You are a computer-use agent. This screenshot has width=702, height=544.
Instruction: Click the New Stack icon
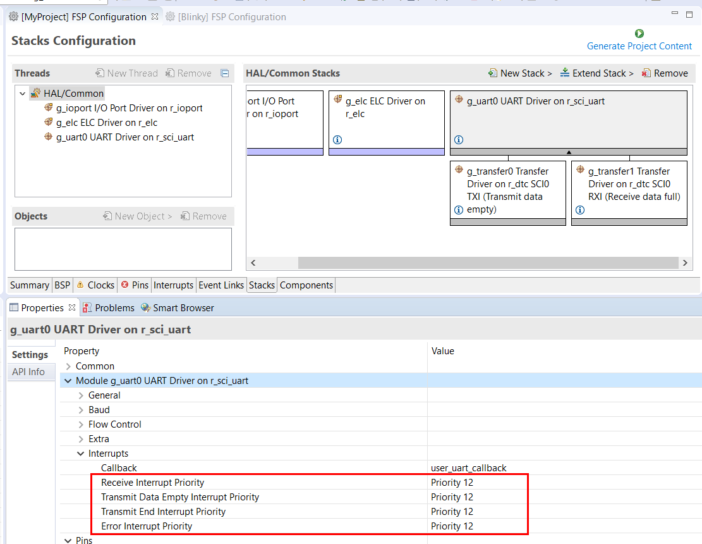pyautogui.click(x=493, y=73)
